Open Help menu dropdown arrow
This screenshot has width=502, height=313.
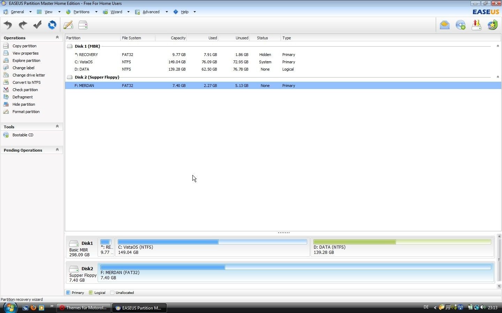coord(195,12)
